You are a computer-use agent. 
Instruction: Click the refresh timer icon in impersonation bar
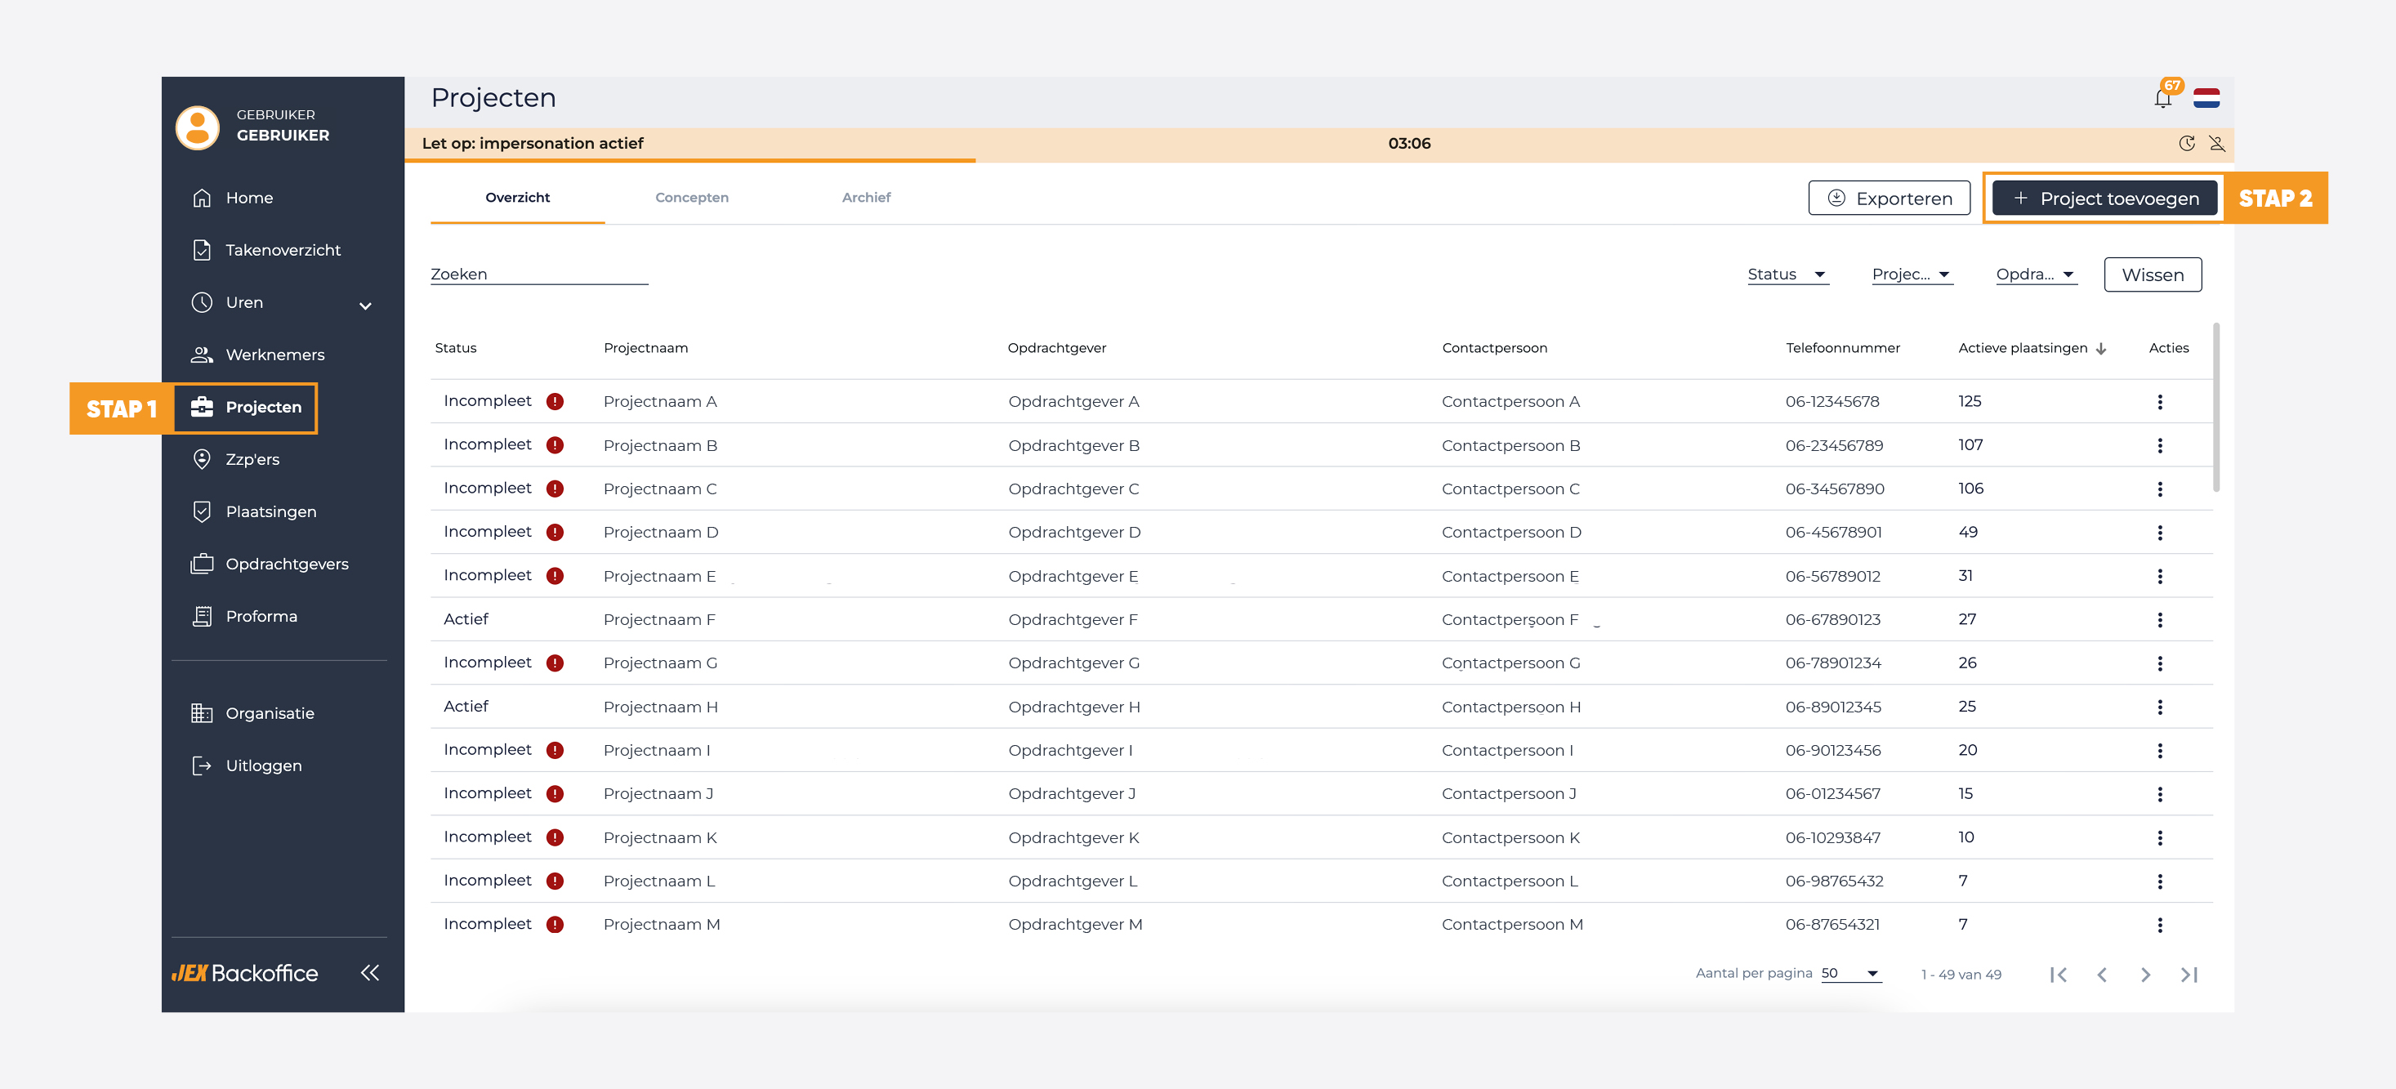click(x=2187, y=143)
